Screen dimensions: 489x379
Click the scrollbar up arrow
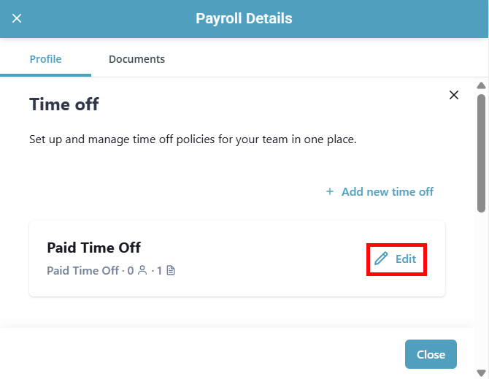[481, 85]
